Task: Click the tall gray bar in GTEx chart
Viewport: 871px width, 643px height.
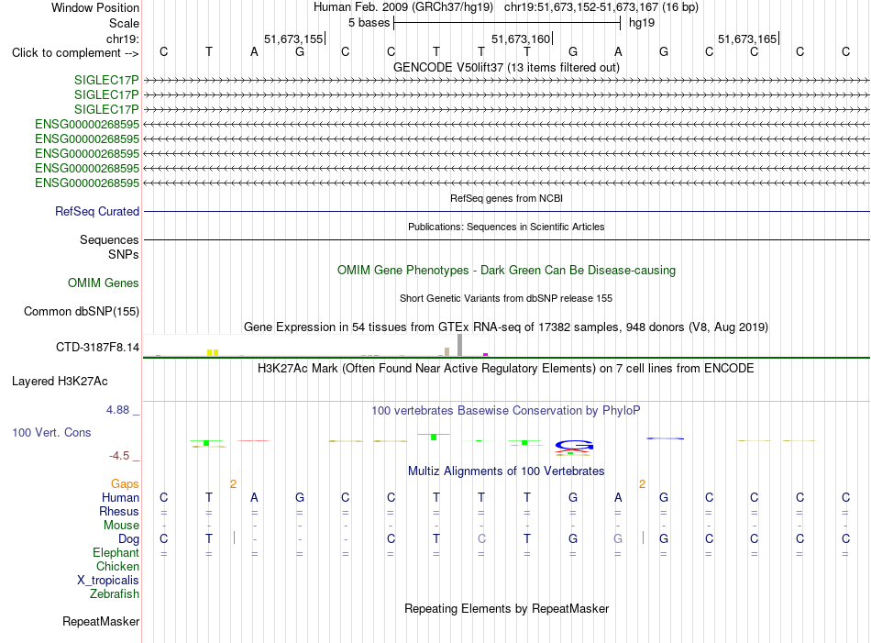Action: pos(459,345)
